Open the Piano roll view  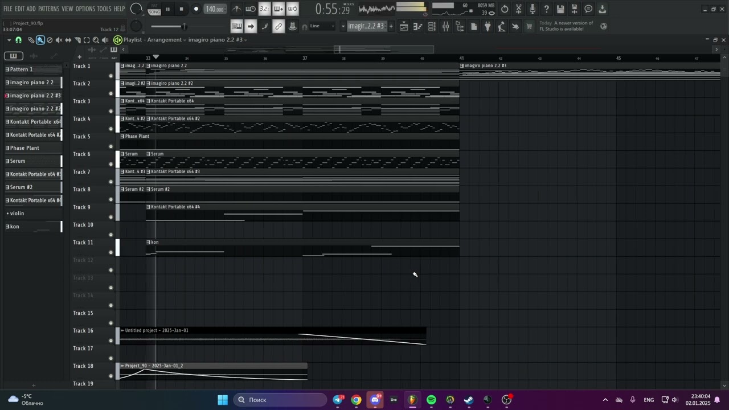(x=417, y=26)
